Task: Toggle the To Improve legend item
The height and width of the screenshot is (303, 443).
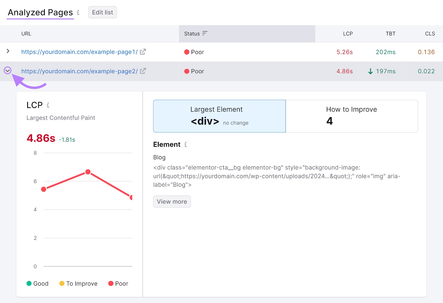Action: (x=78, y=284)
